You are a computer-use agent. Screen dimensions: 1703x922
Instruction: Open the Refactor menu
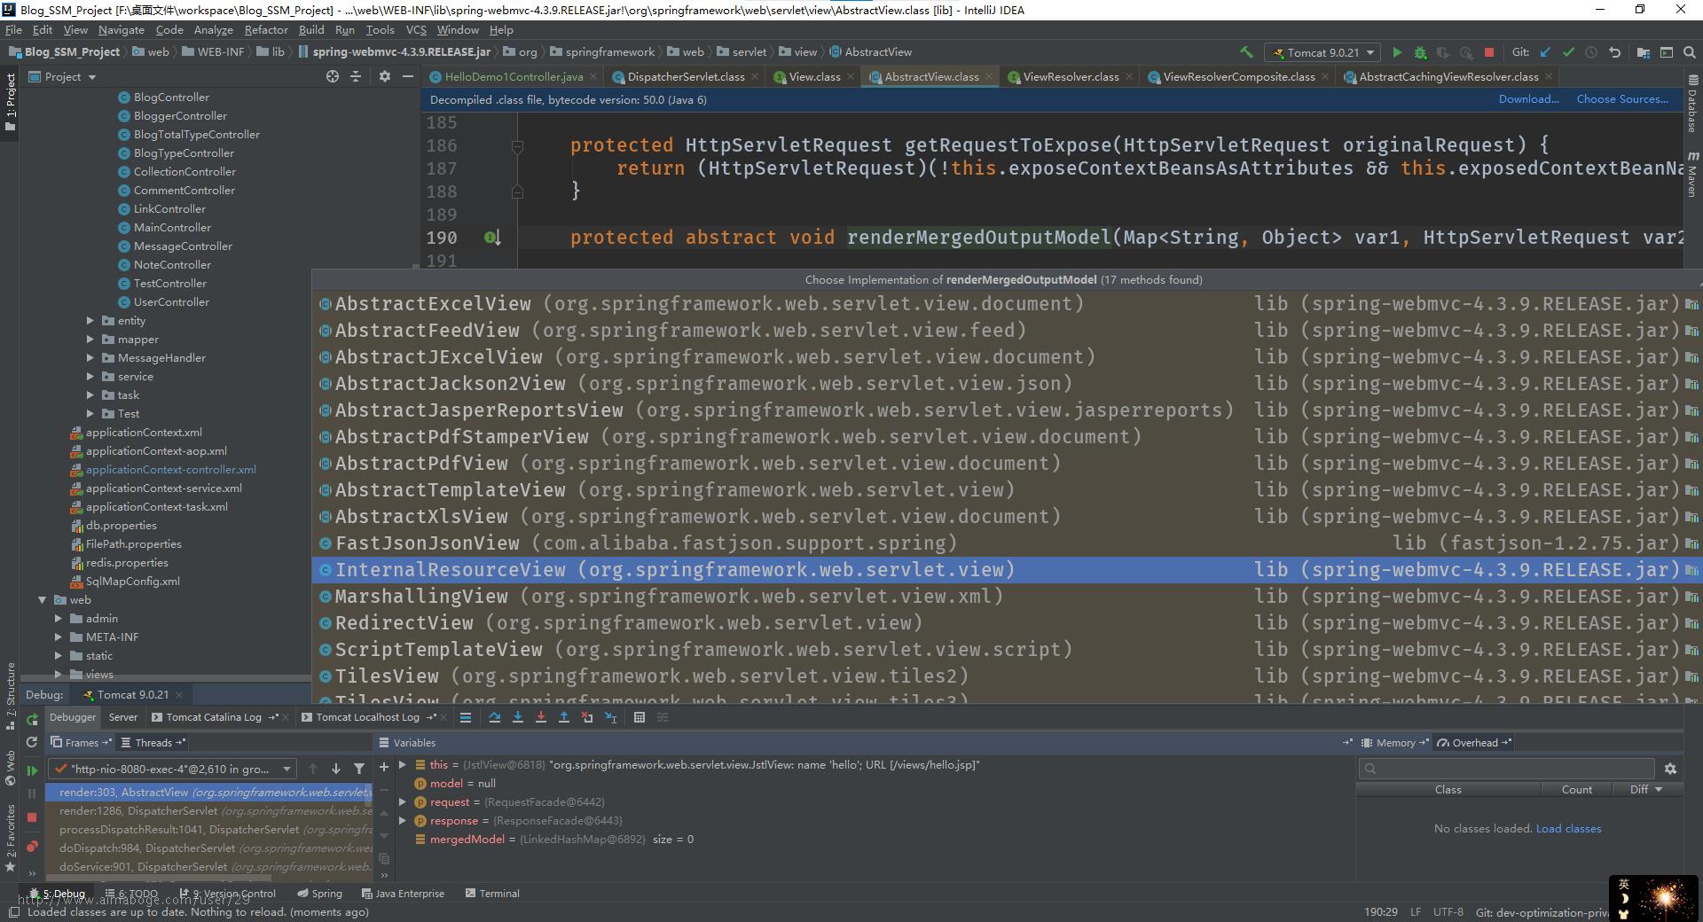[x=266, y=29]
